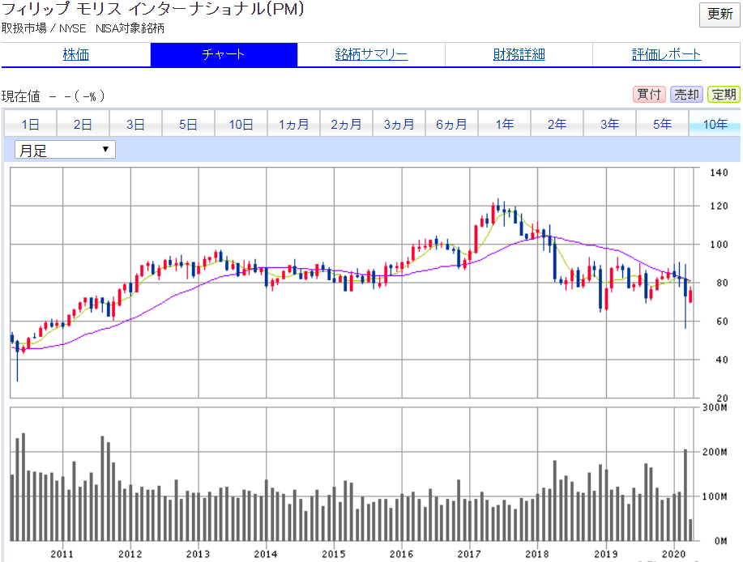743x562 pixels.
Task: Click the 買付 buy button
Action: click(x=649, y=95)
